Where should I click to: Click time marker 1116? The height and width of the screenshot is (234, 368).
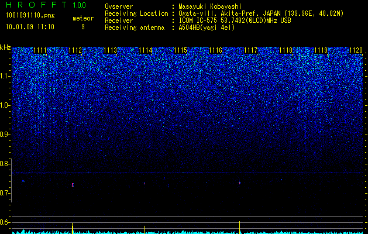[216, 50]
